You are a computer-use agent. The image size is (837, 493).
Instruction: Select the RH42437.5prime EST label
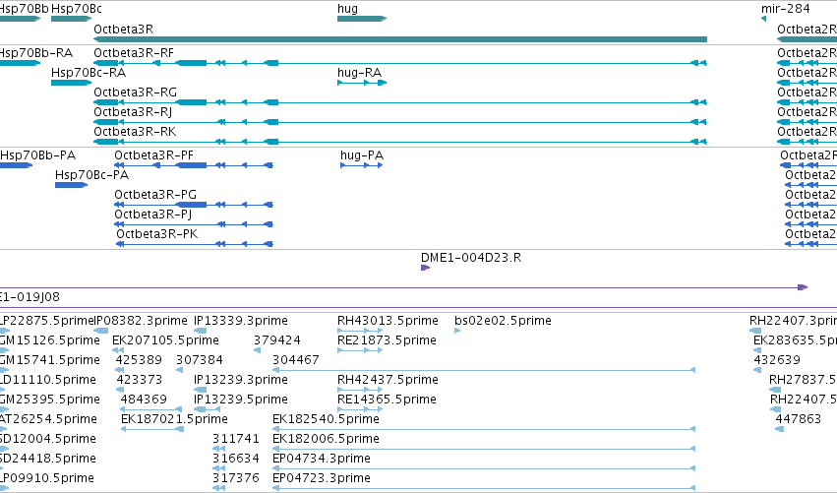tap(388, 380)
